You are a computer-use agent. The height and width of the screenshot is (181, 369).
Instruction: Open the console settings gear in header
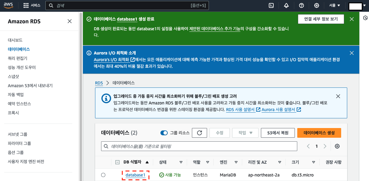pyautogui.click(x=317, y=5)
